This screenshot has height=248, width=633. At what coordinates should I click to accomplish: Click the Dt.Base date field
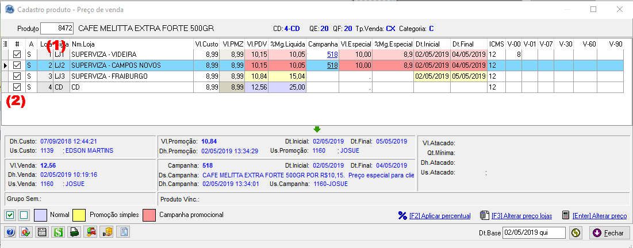pyautogui.click(x=534, y=232)
